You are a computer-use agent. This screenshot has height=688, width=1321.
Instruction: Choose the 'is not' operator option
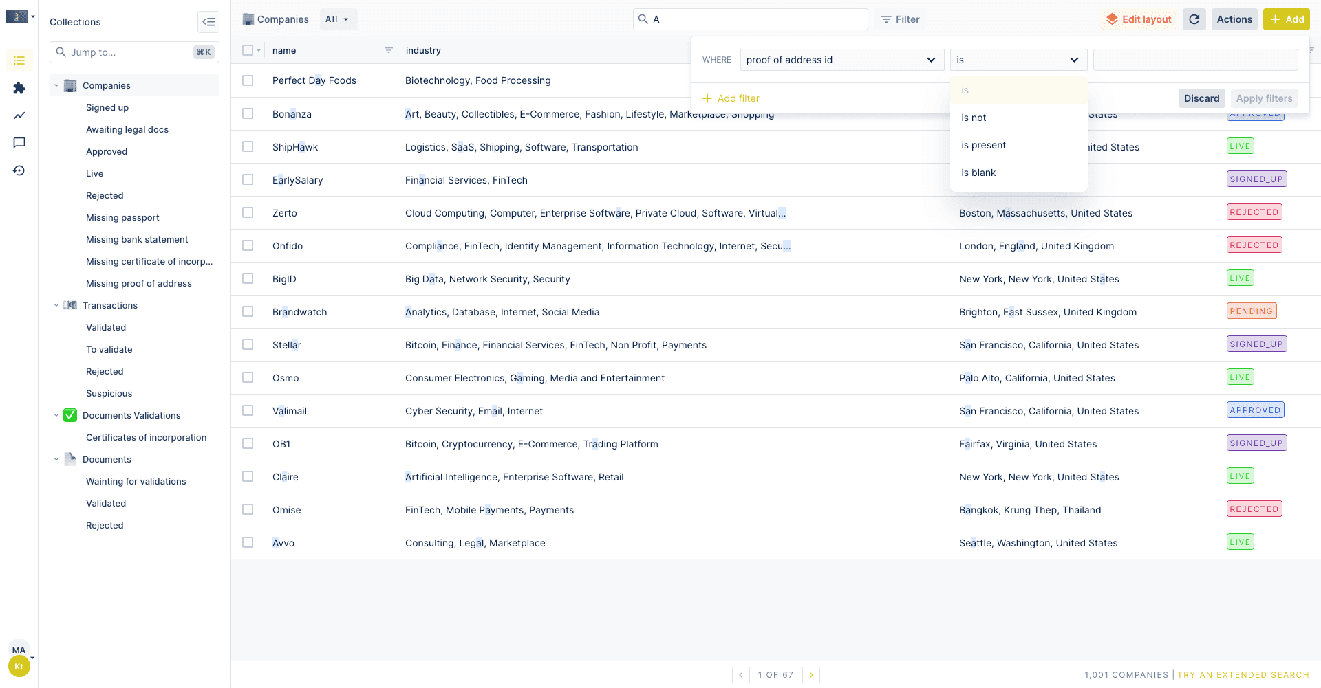[1018, 118]
